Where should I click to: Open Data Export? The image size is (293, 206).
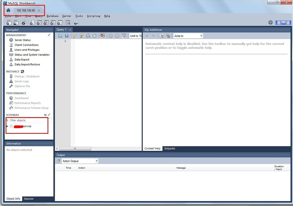pyautogui.click(x=22, y=60)
